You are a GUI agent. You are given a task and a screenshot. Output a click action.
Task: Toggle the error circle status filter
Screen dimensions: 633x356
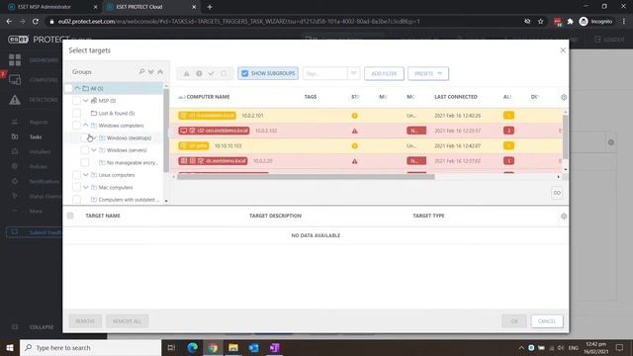pyautogui.click(x=199, y=73)
